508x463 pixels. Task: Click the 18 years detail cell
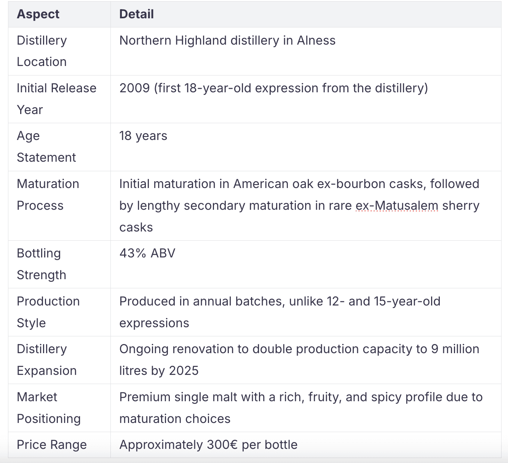(143, 136)
